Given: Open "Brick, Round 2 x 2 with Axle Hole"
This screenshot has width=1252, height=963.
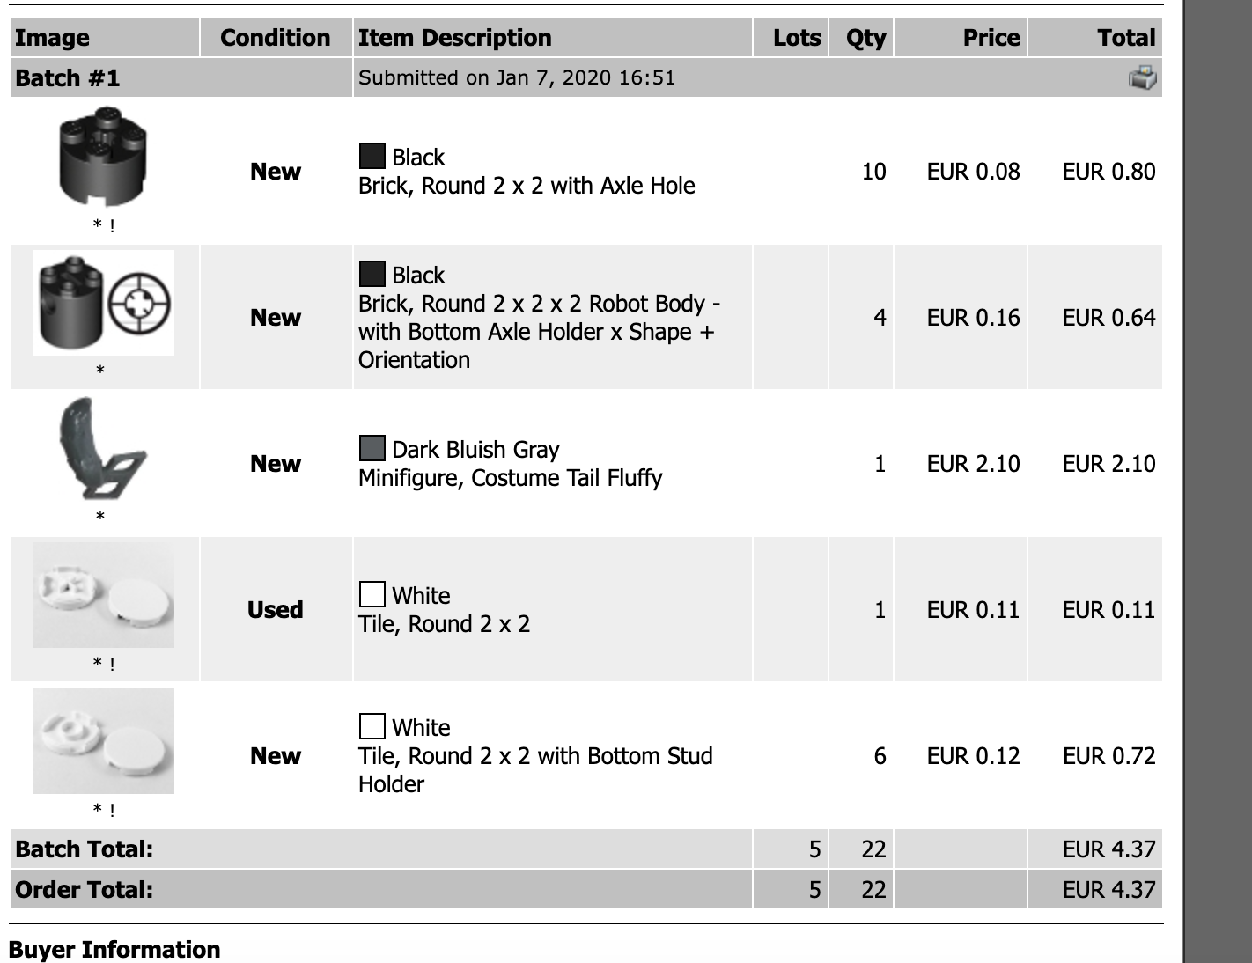Looking at the screenshot, I should pyautogui.click(x=527, y=186).
